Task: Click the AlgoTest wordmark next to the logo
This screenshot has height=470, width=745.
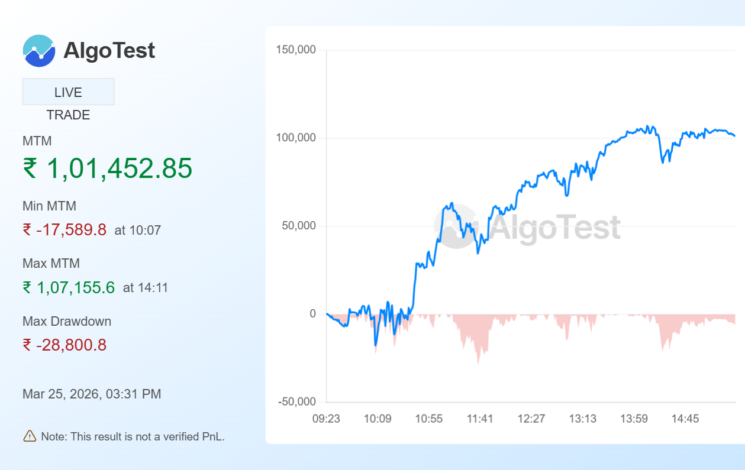Action: click(x=109, y=51)
